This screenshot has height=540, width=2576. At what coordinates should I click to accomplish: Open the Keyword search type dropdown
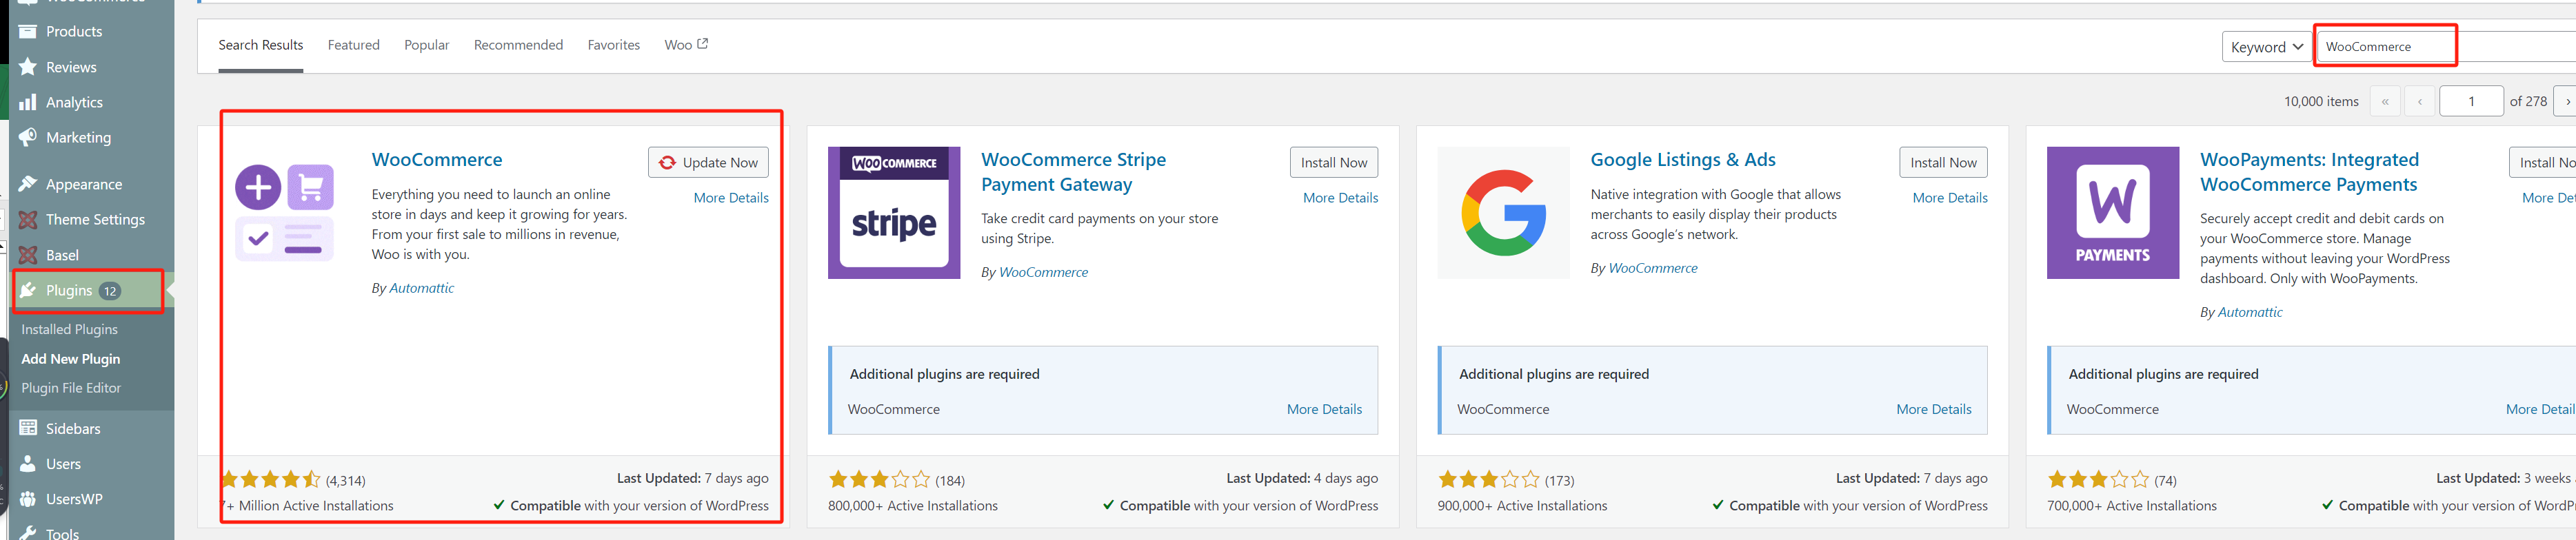pyautogui.click(x=2266, y=47)
